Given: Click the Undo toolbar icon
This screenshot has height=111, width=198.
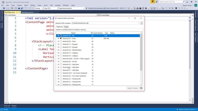Looking at the screenshot, I should [26, 8].
